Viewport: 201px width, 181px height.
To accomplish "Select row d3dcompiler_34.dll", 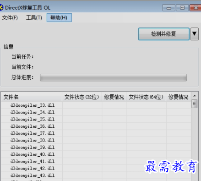I will click(x=96, y=112).
